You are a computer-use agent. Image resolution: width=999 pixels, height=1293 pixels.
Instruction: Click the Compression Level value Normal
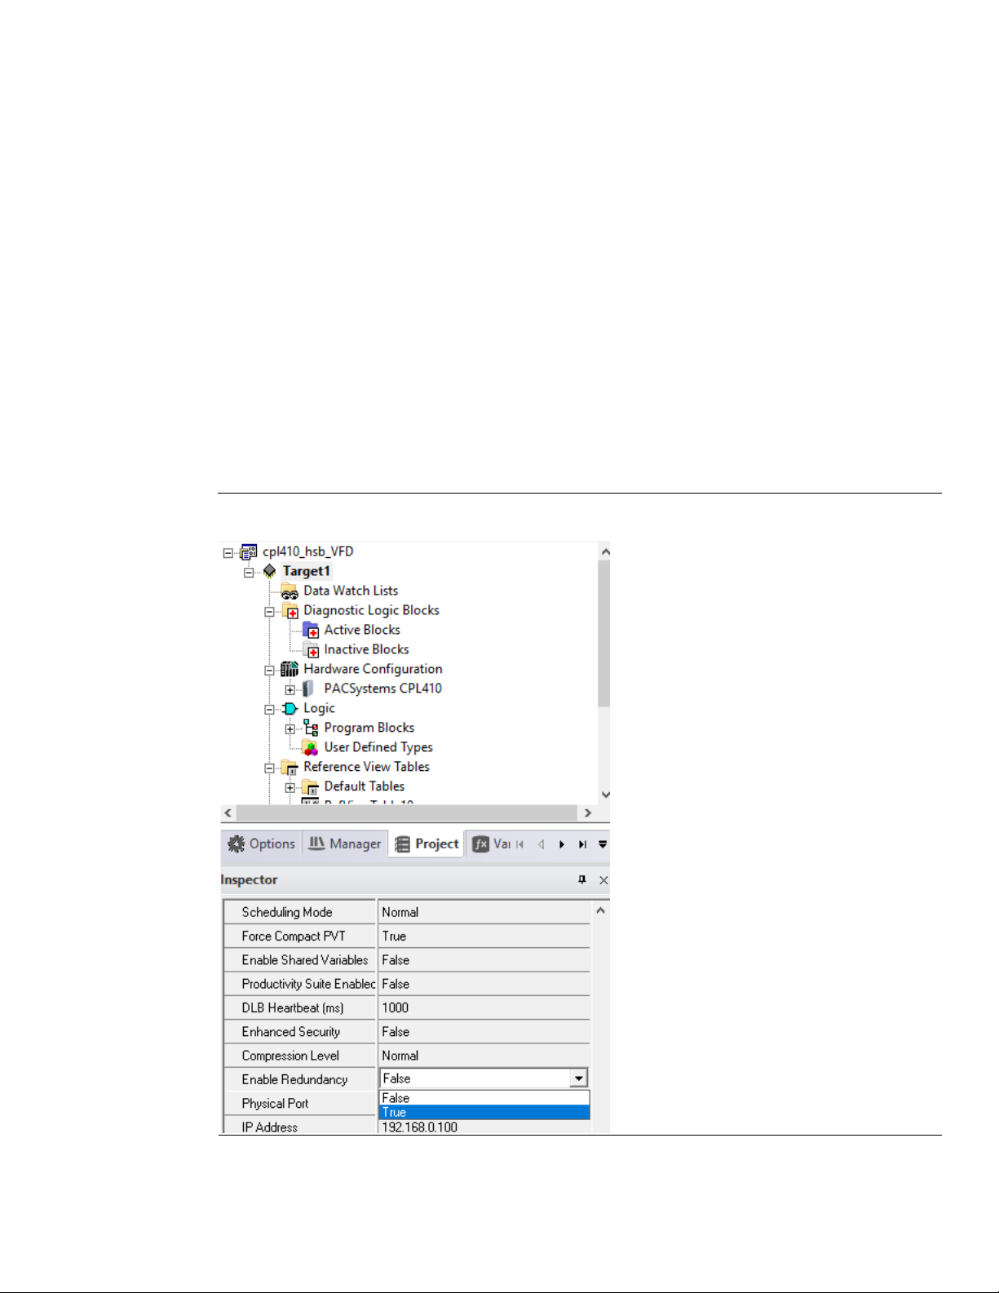click(484, 1056)
